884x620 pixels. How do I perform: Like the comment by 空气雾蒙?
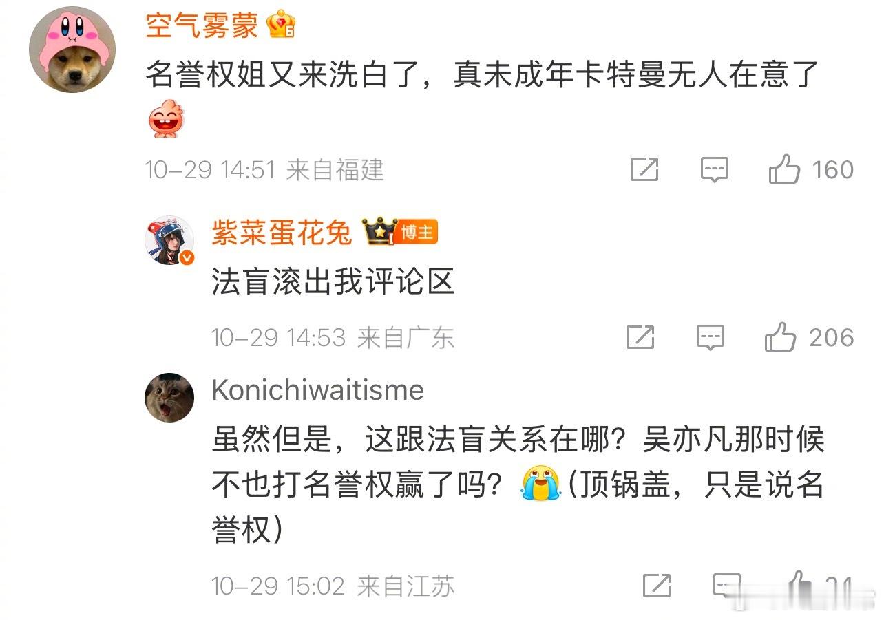(811, 169)
